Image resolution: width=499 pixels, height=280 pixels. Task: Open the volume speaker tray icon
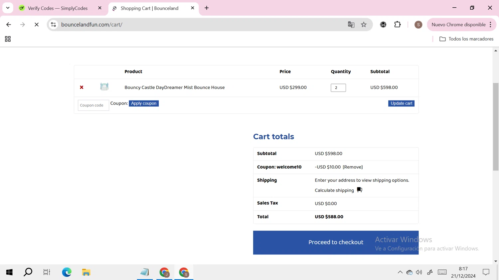[419, 272]
